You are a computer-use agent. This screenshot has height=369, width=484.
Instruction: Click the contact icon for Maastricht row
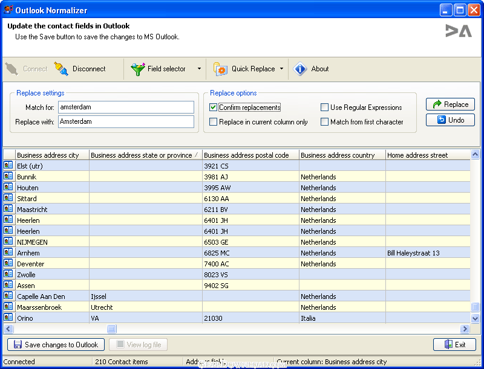tap(8, 208)
